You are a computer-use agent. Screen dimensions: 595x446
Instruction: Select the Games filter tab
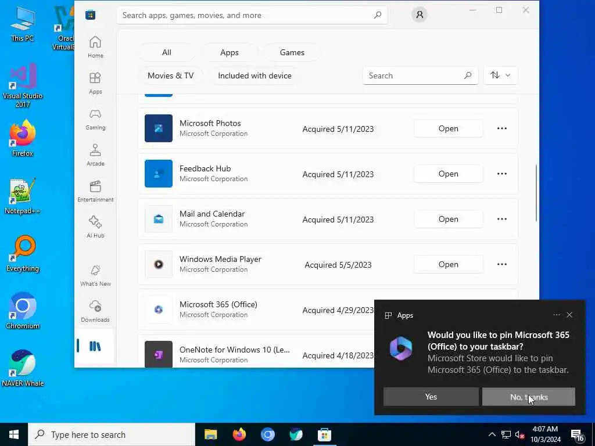[x=292, y=52]
